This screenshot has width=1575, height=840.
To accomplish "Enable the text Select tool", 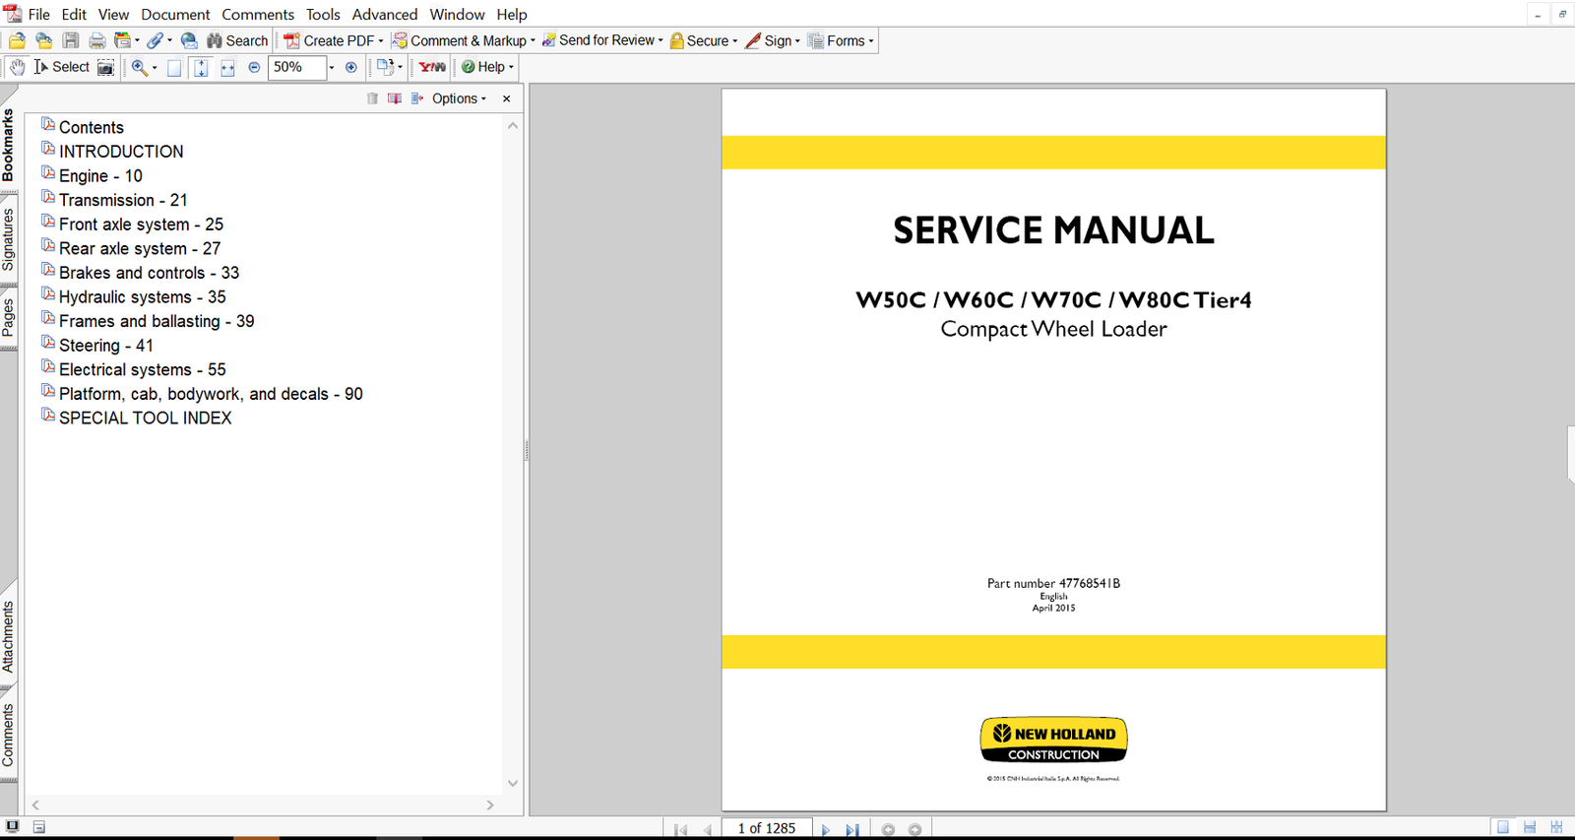I will coord(61,67).
